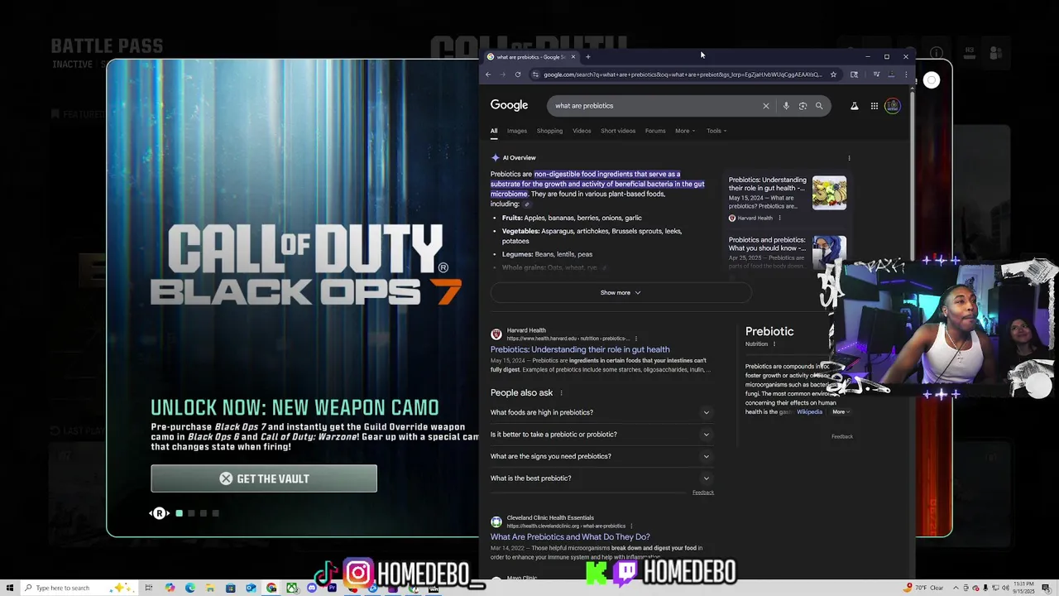Open 'Probiotics and prebiotics: What you should know' card
The height and width of the screenshot is (596, 1059).
coord(787,253)
